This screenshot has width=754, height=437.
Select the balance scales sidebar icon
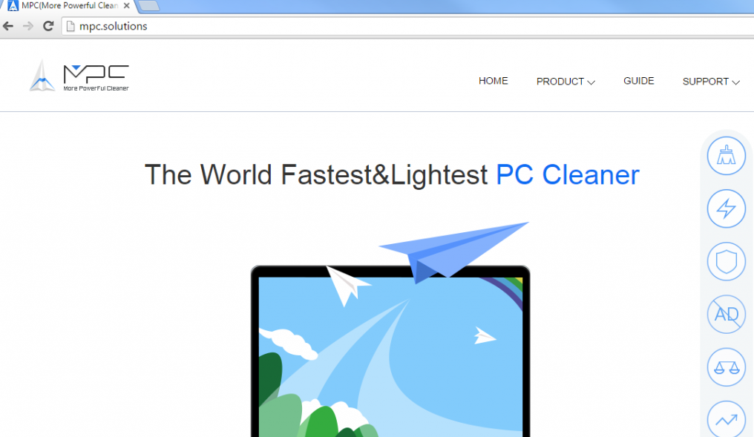[x=726, y=367]
